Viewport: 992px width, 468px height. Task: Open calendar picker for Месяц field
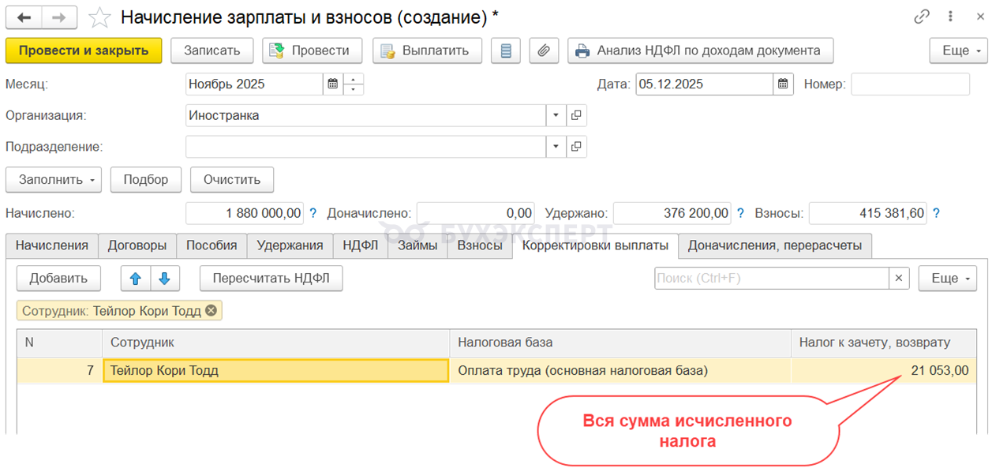tap(333, 84)
